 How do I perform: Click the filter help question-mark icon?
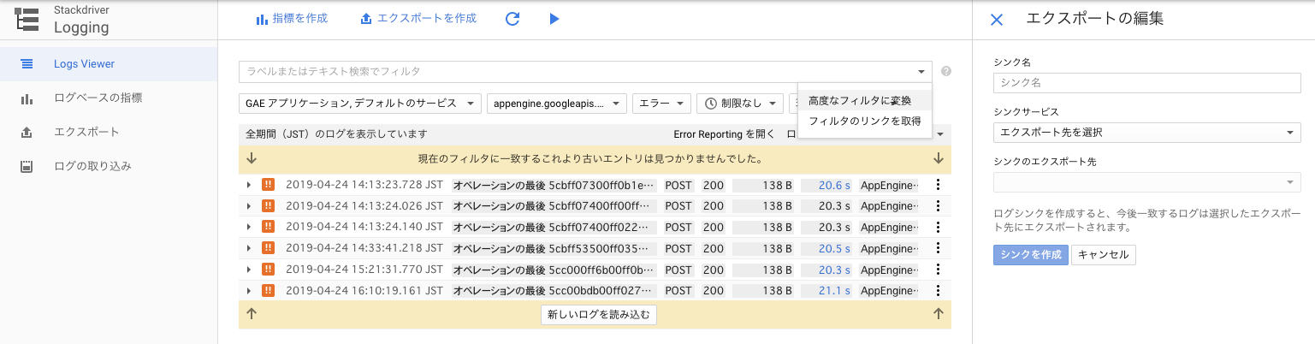(946, 72)
